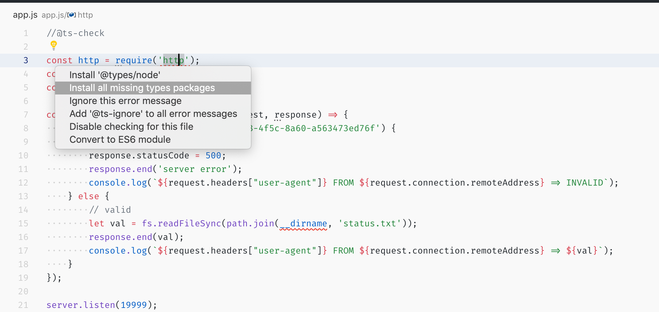Open the app.js breadcrumb dropdown

53,15
